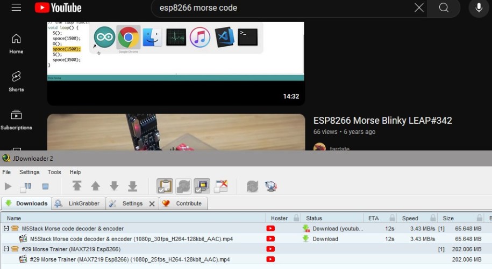
Task: Open the ESP8266 Morse Blinky LEAP#342 title
Action: (x=382, y=121)
